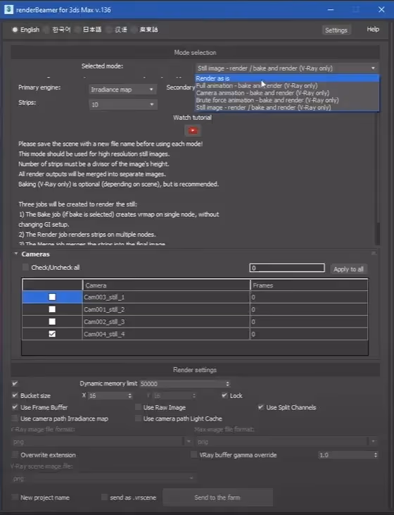This screenshot has height=515, width=394.
Task: Select the Traditional Chinese language radio button
Action: point(134,30)
